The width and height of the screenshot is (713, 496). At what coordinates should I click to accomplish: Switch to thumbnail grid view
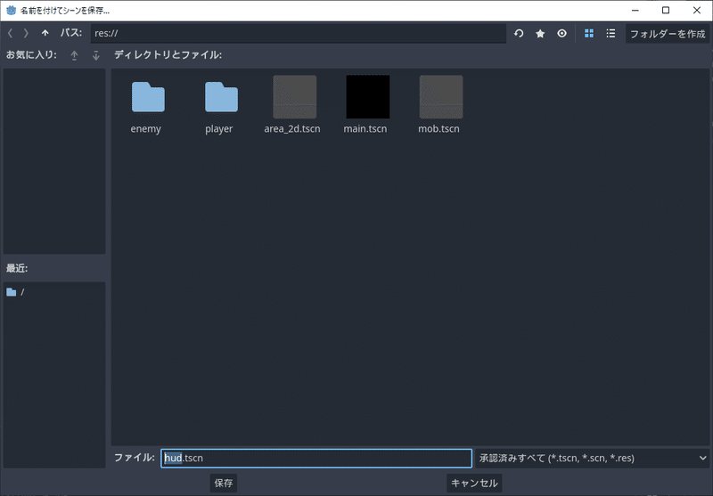pos(589,33)
